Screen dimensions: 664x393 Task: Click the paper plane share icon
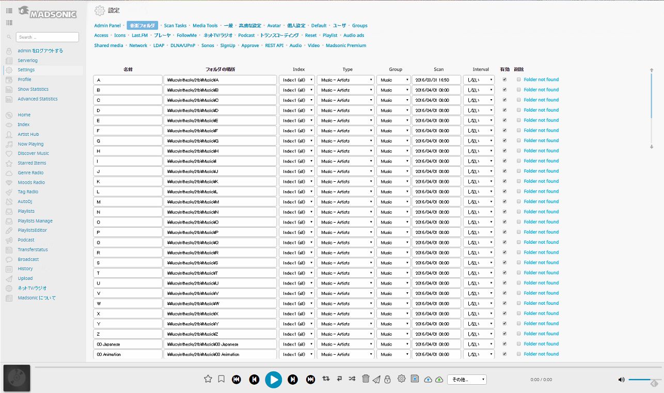point(376,380)
